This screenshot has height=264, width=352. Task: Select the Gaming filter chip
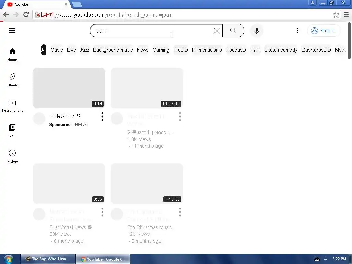(161, 50)
